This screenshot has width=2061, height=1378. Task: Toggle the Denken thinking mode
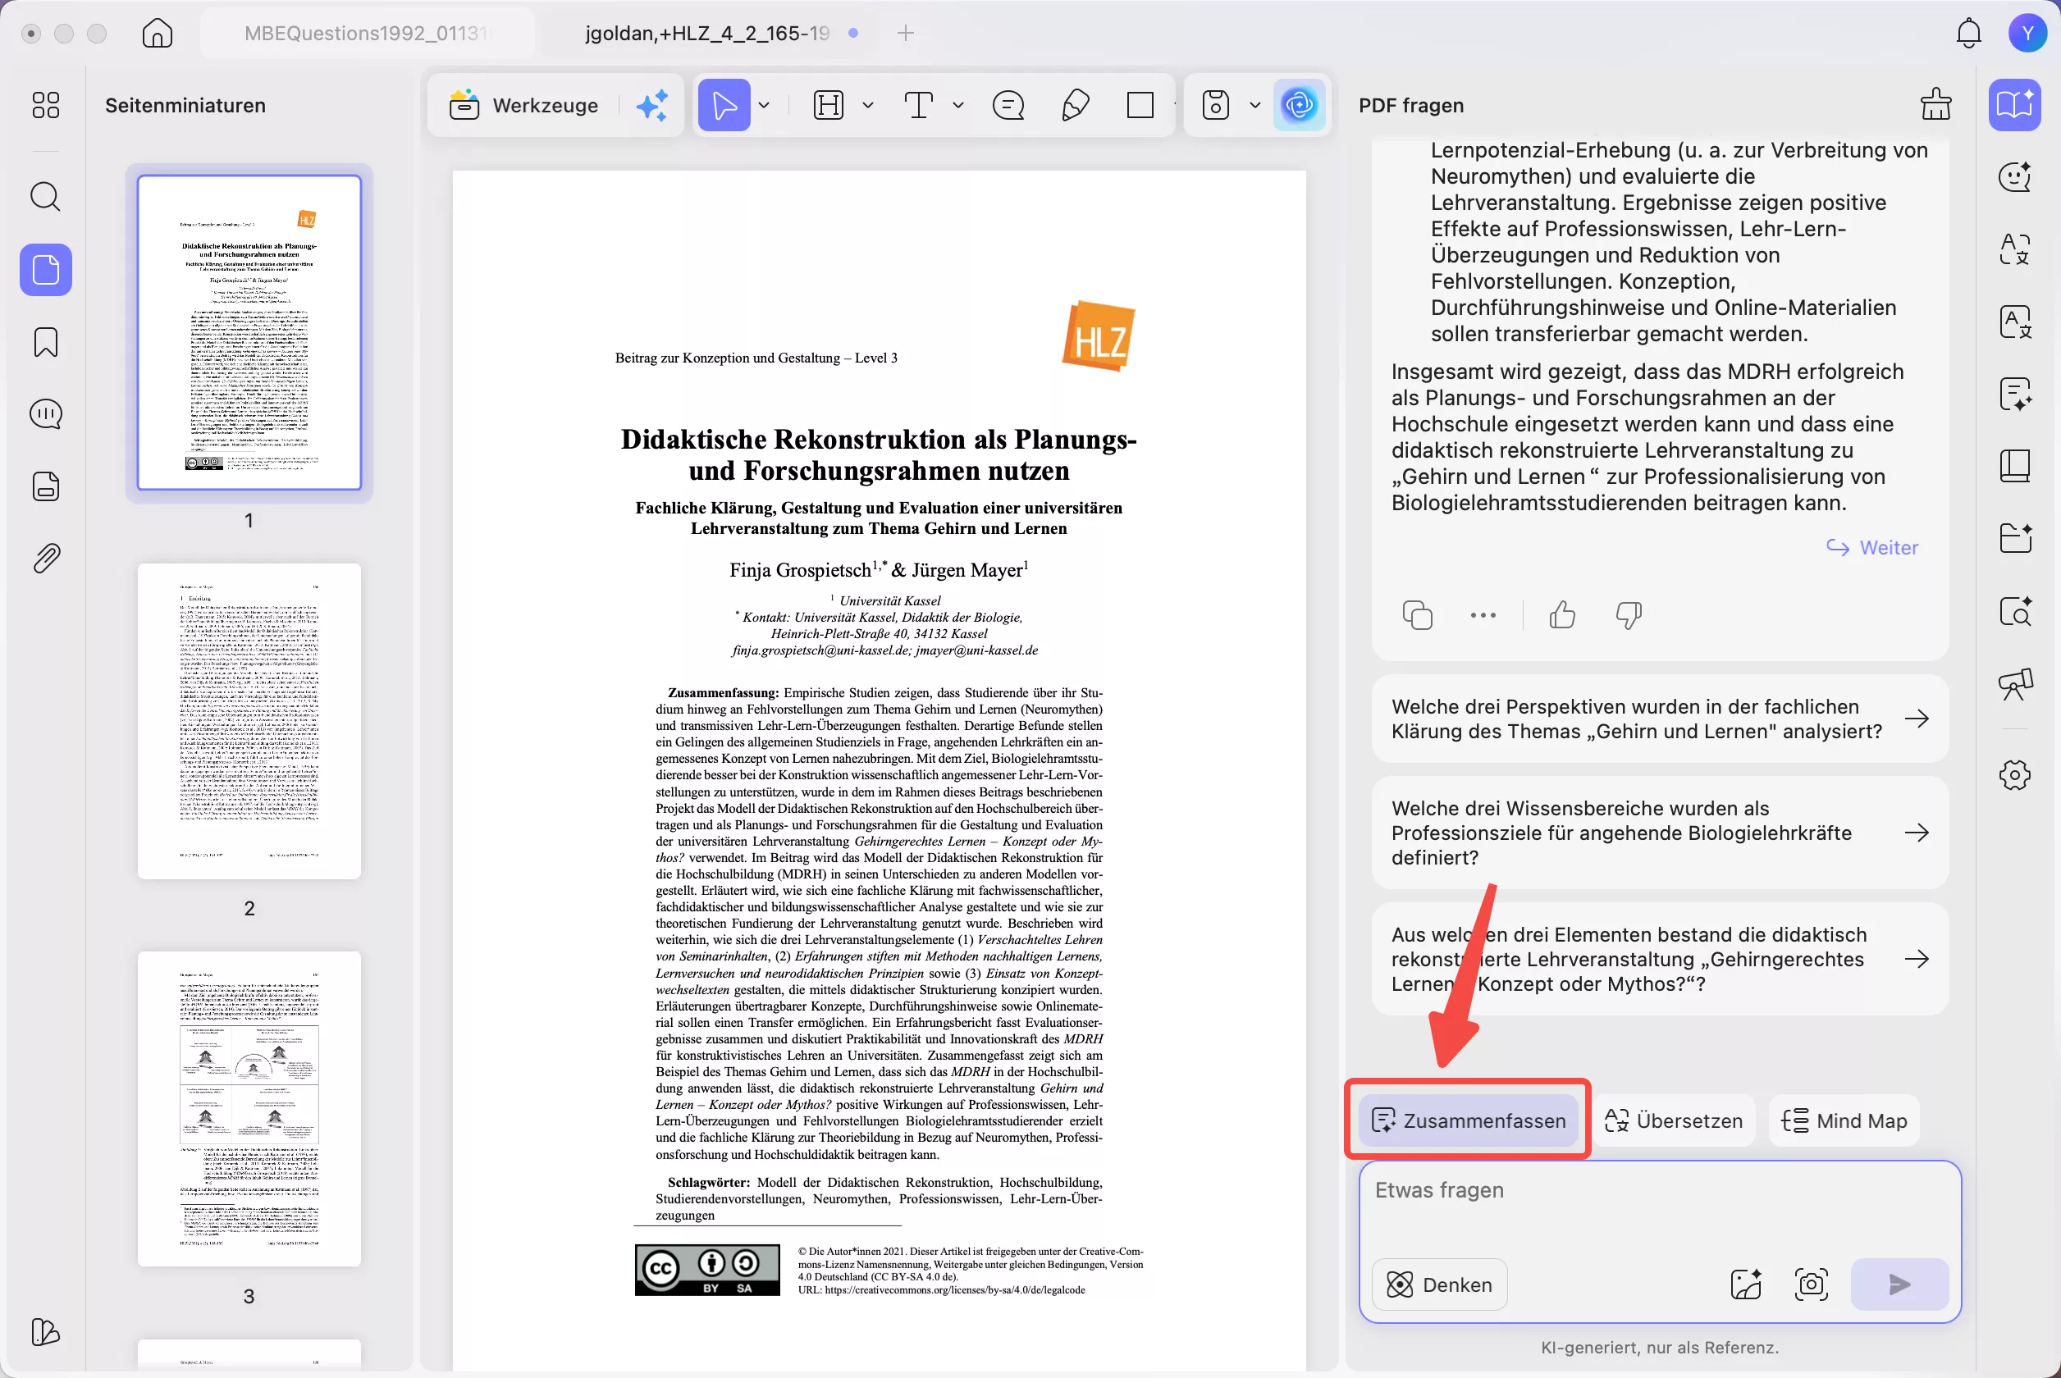(1440, 1284)
